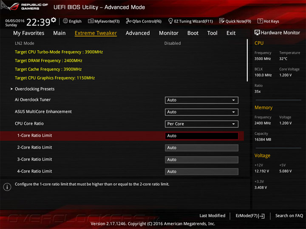Click the LN2 Mode Disabled value

172,43
